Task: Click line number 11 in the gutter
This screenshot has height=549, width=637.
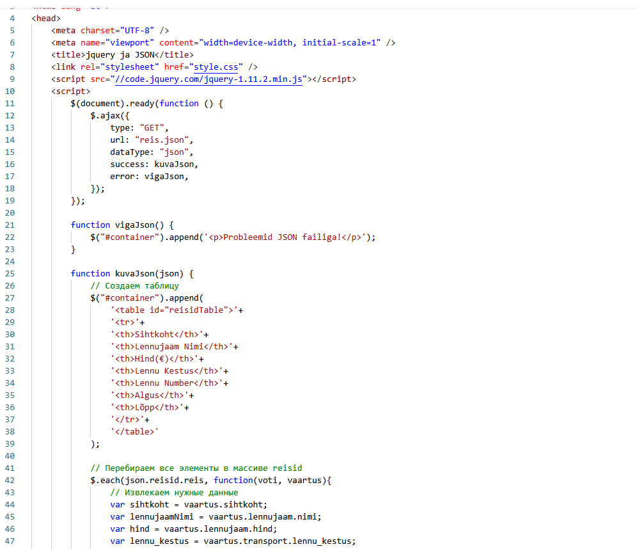Action: coord(10,104)
